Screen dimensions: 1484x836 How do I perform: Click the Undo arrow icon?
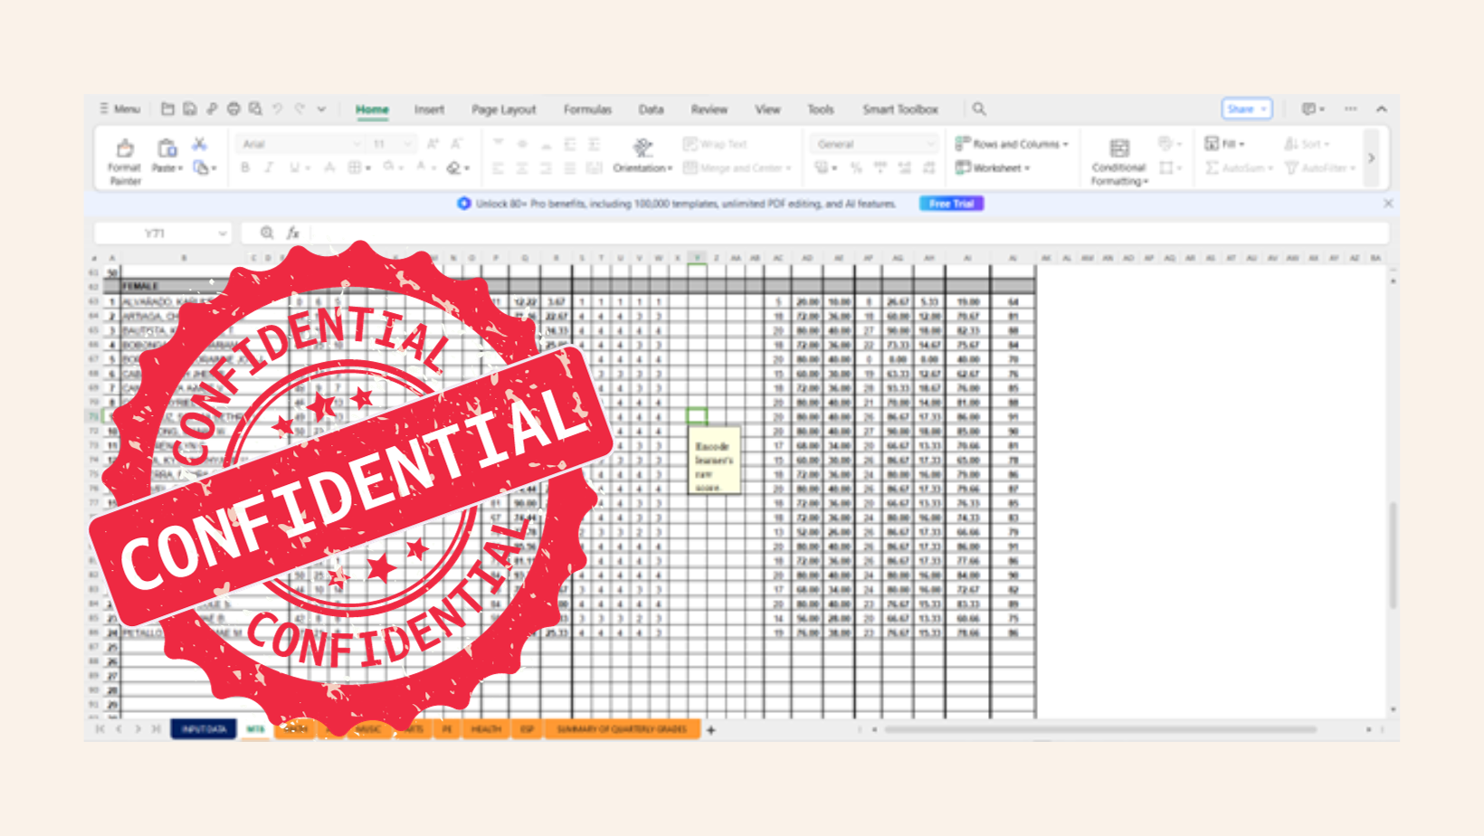click(x=278, y=109)
